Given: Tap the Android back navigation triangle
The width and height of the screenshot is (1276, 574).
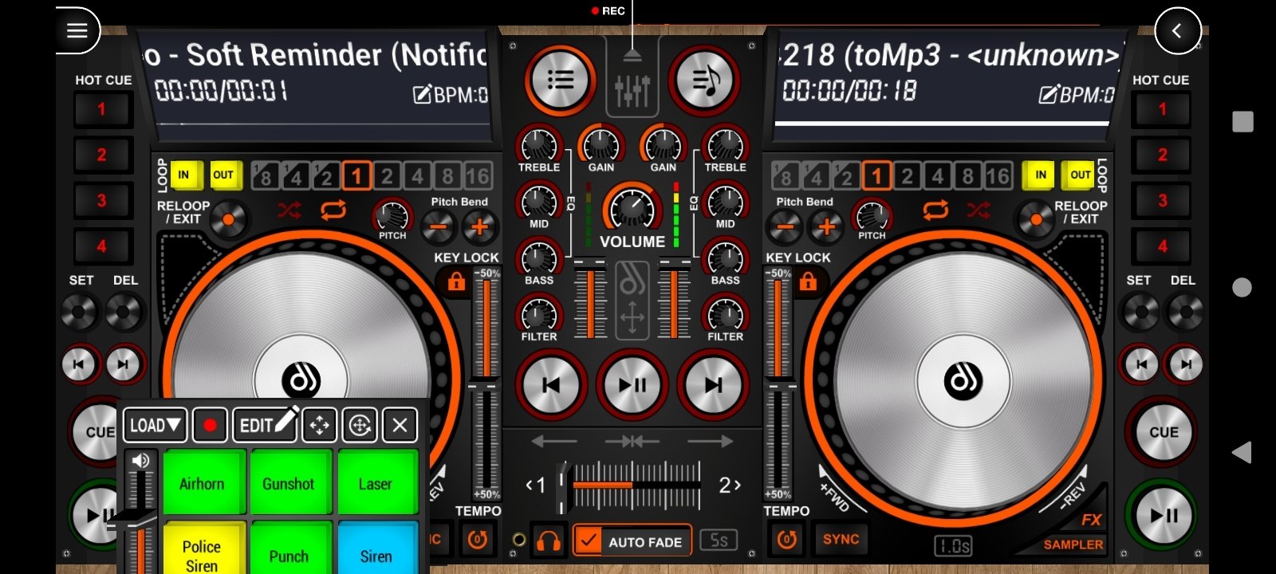Looking at the screenshot, I should [x=1242, y=453].
